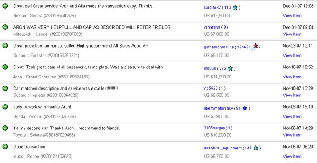
Task: Open View Item for the Toyota Solara
Action: (292, 135)
